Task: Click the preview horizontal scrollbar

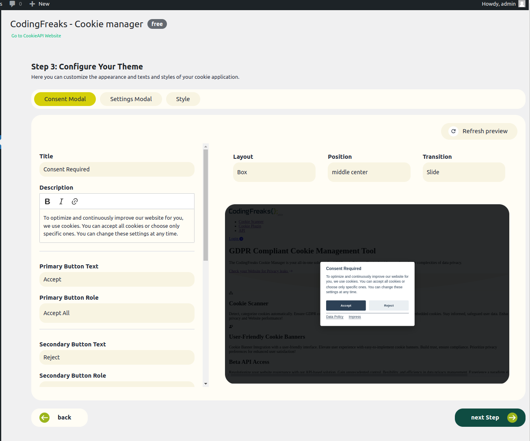Action: (349, 375)
